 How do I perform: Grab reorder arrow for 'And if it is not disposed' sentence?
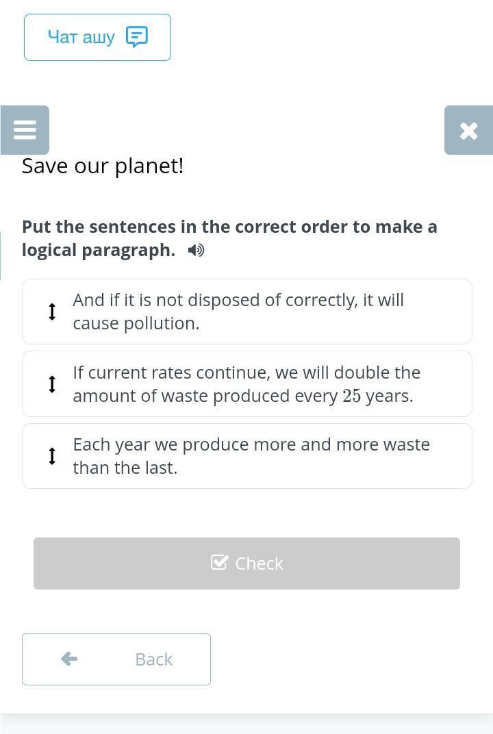tap(52, 312)
